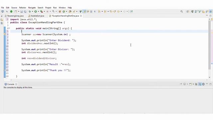Click the Pin Console icon
The width and height of the screenshot is (213, 120).
point(181,84)
